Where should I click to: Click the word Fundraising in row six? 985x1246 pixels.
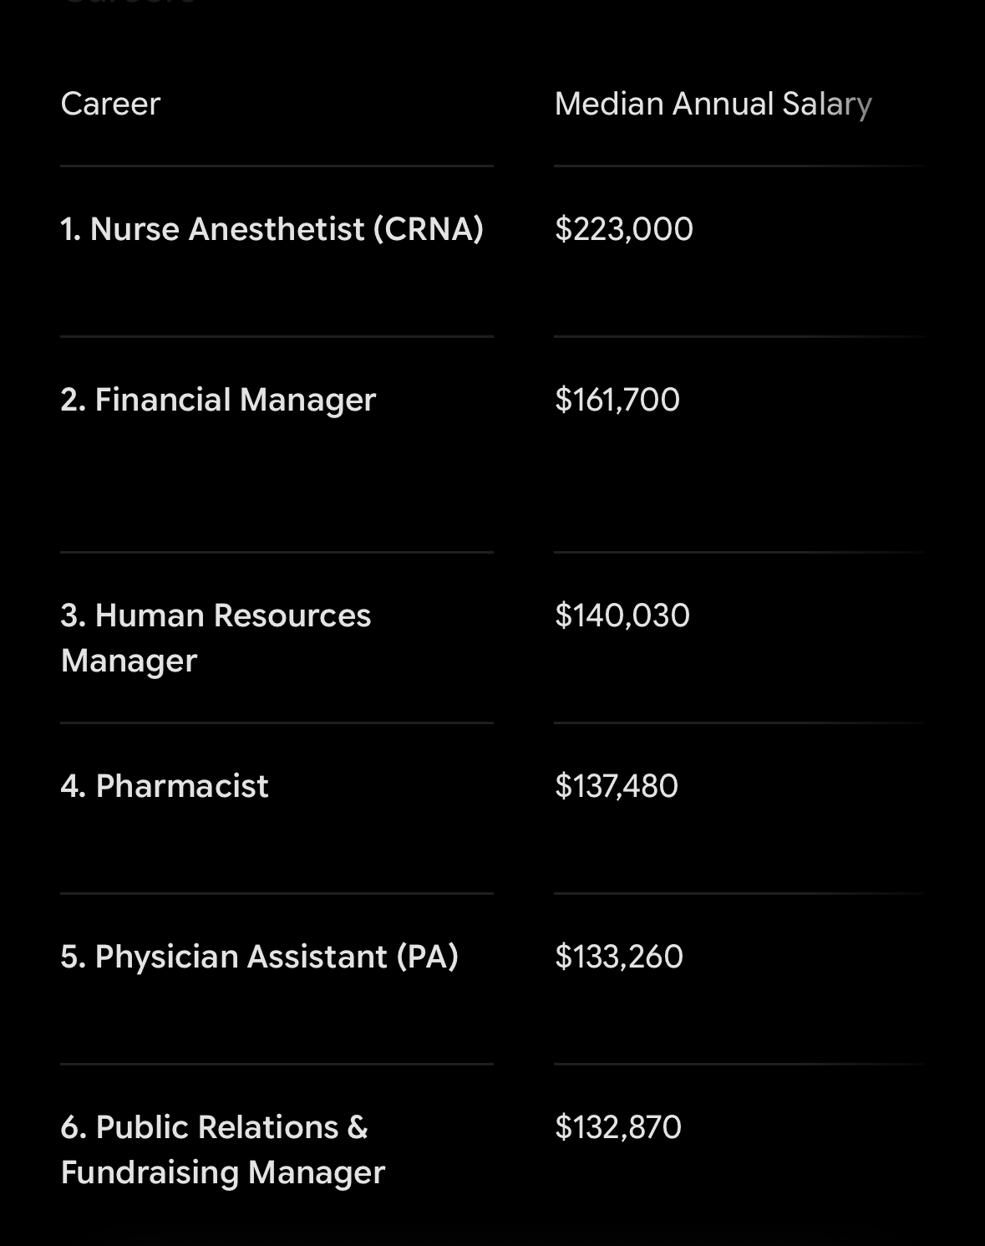coord(150,1172)
